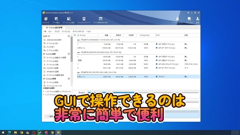This screenshot has height=135, width=240.
Task: Open the マニュアル manual
Action: 189,20
